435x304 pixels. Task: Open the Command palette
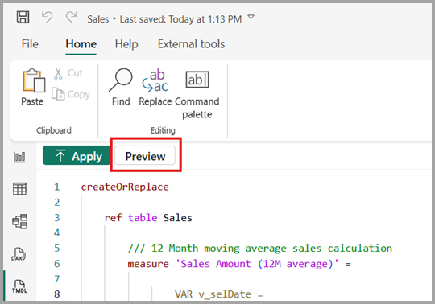tap(197, 94)
